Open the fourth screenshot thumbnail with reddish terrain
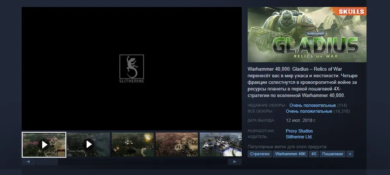This screenshot has height=175, width=390. tap(176, 145)
